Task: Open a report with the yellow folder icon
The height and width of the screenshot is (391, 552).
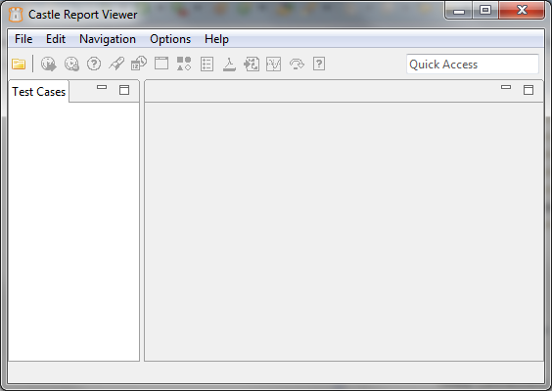Action: click(19, 64)
